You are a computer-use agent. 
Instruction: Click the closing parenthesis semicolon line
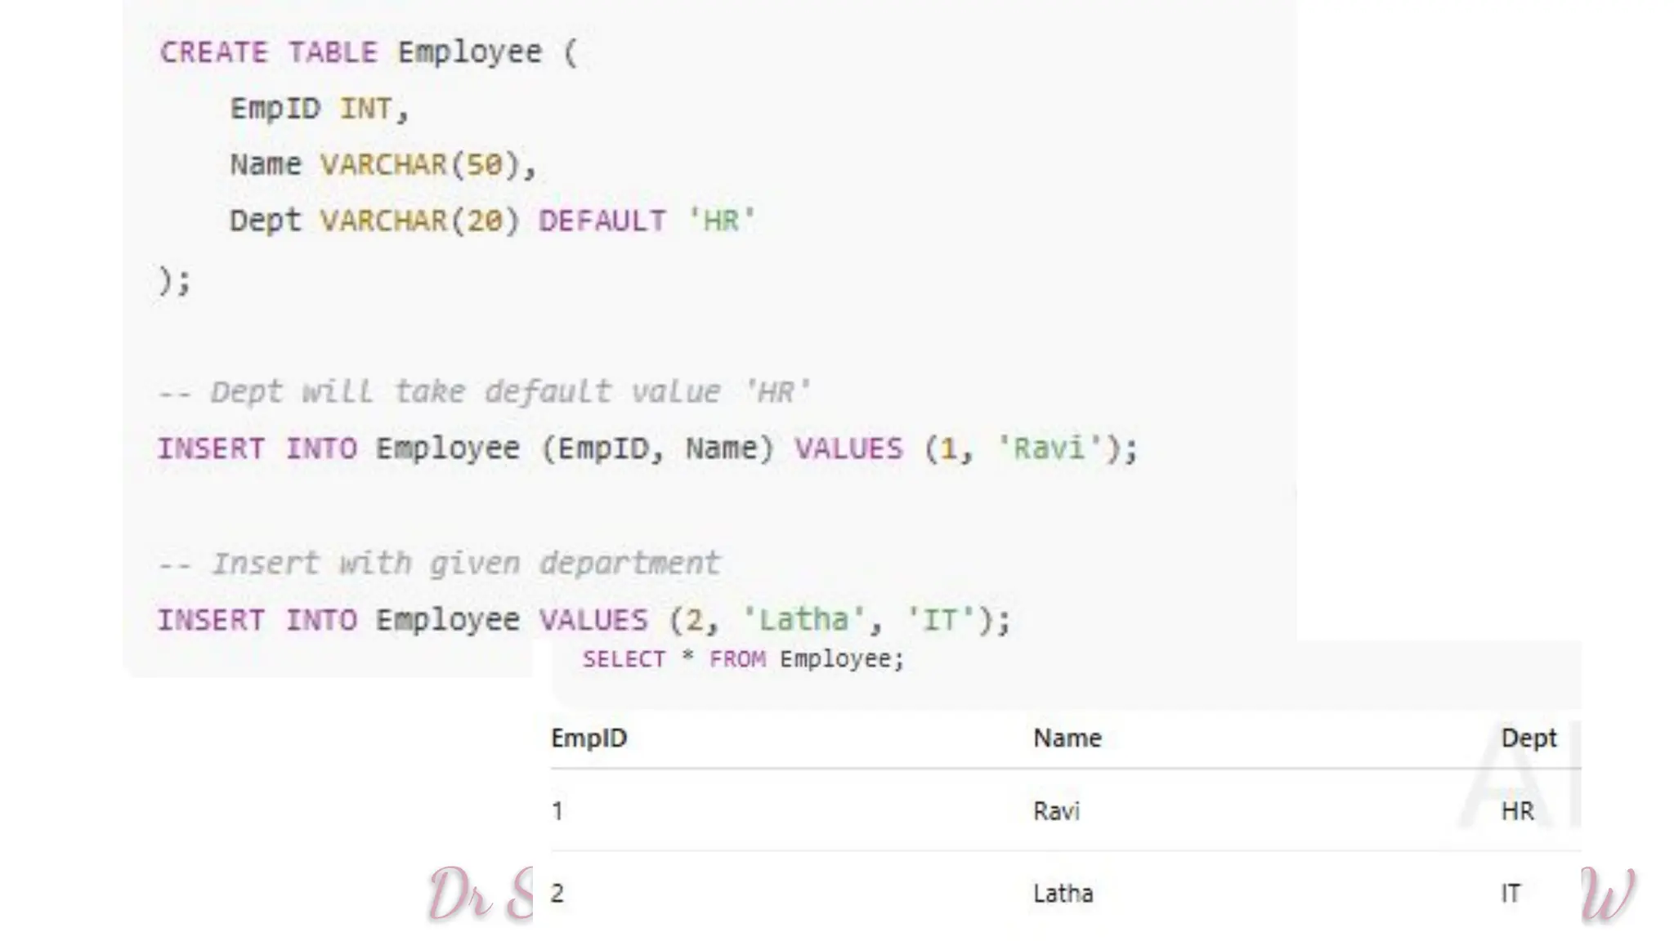point(174,280)
